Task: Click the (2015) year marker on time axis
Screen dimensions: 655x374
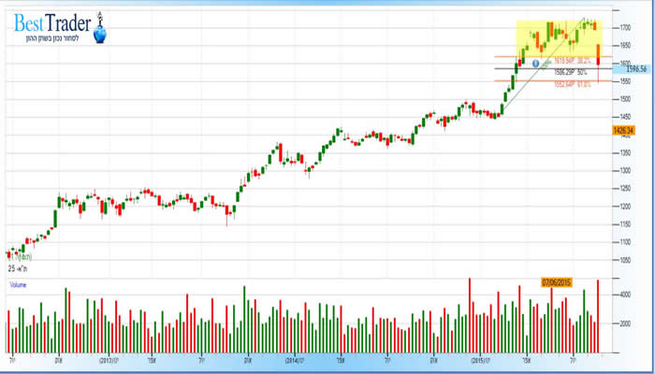Action: click(480, 359)
